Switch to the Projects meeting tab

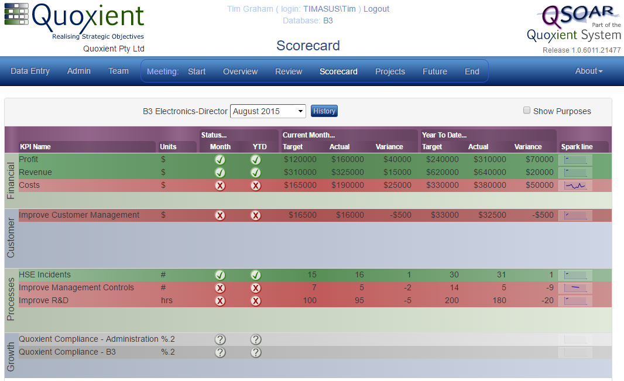(390, 71)
